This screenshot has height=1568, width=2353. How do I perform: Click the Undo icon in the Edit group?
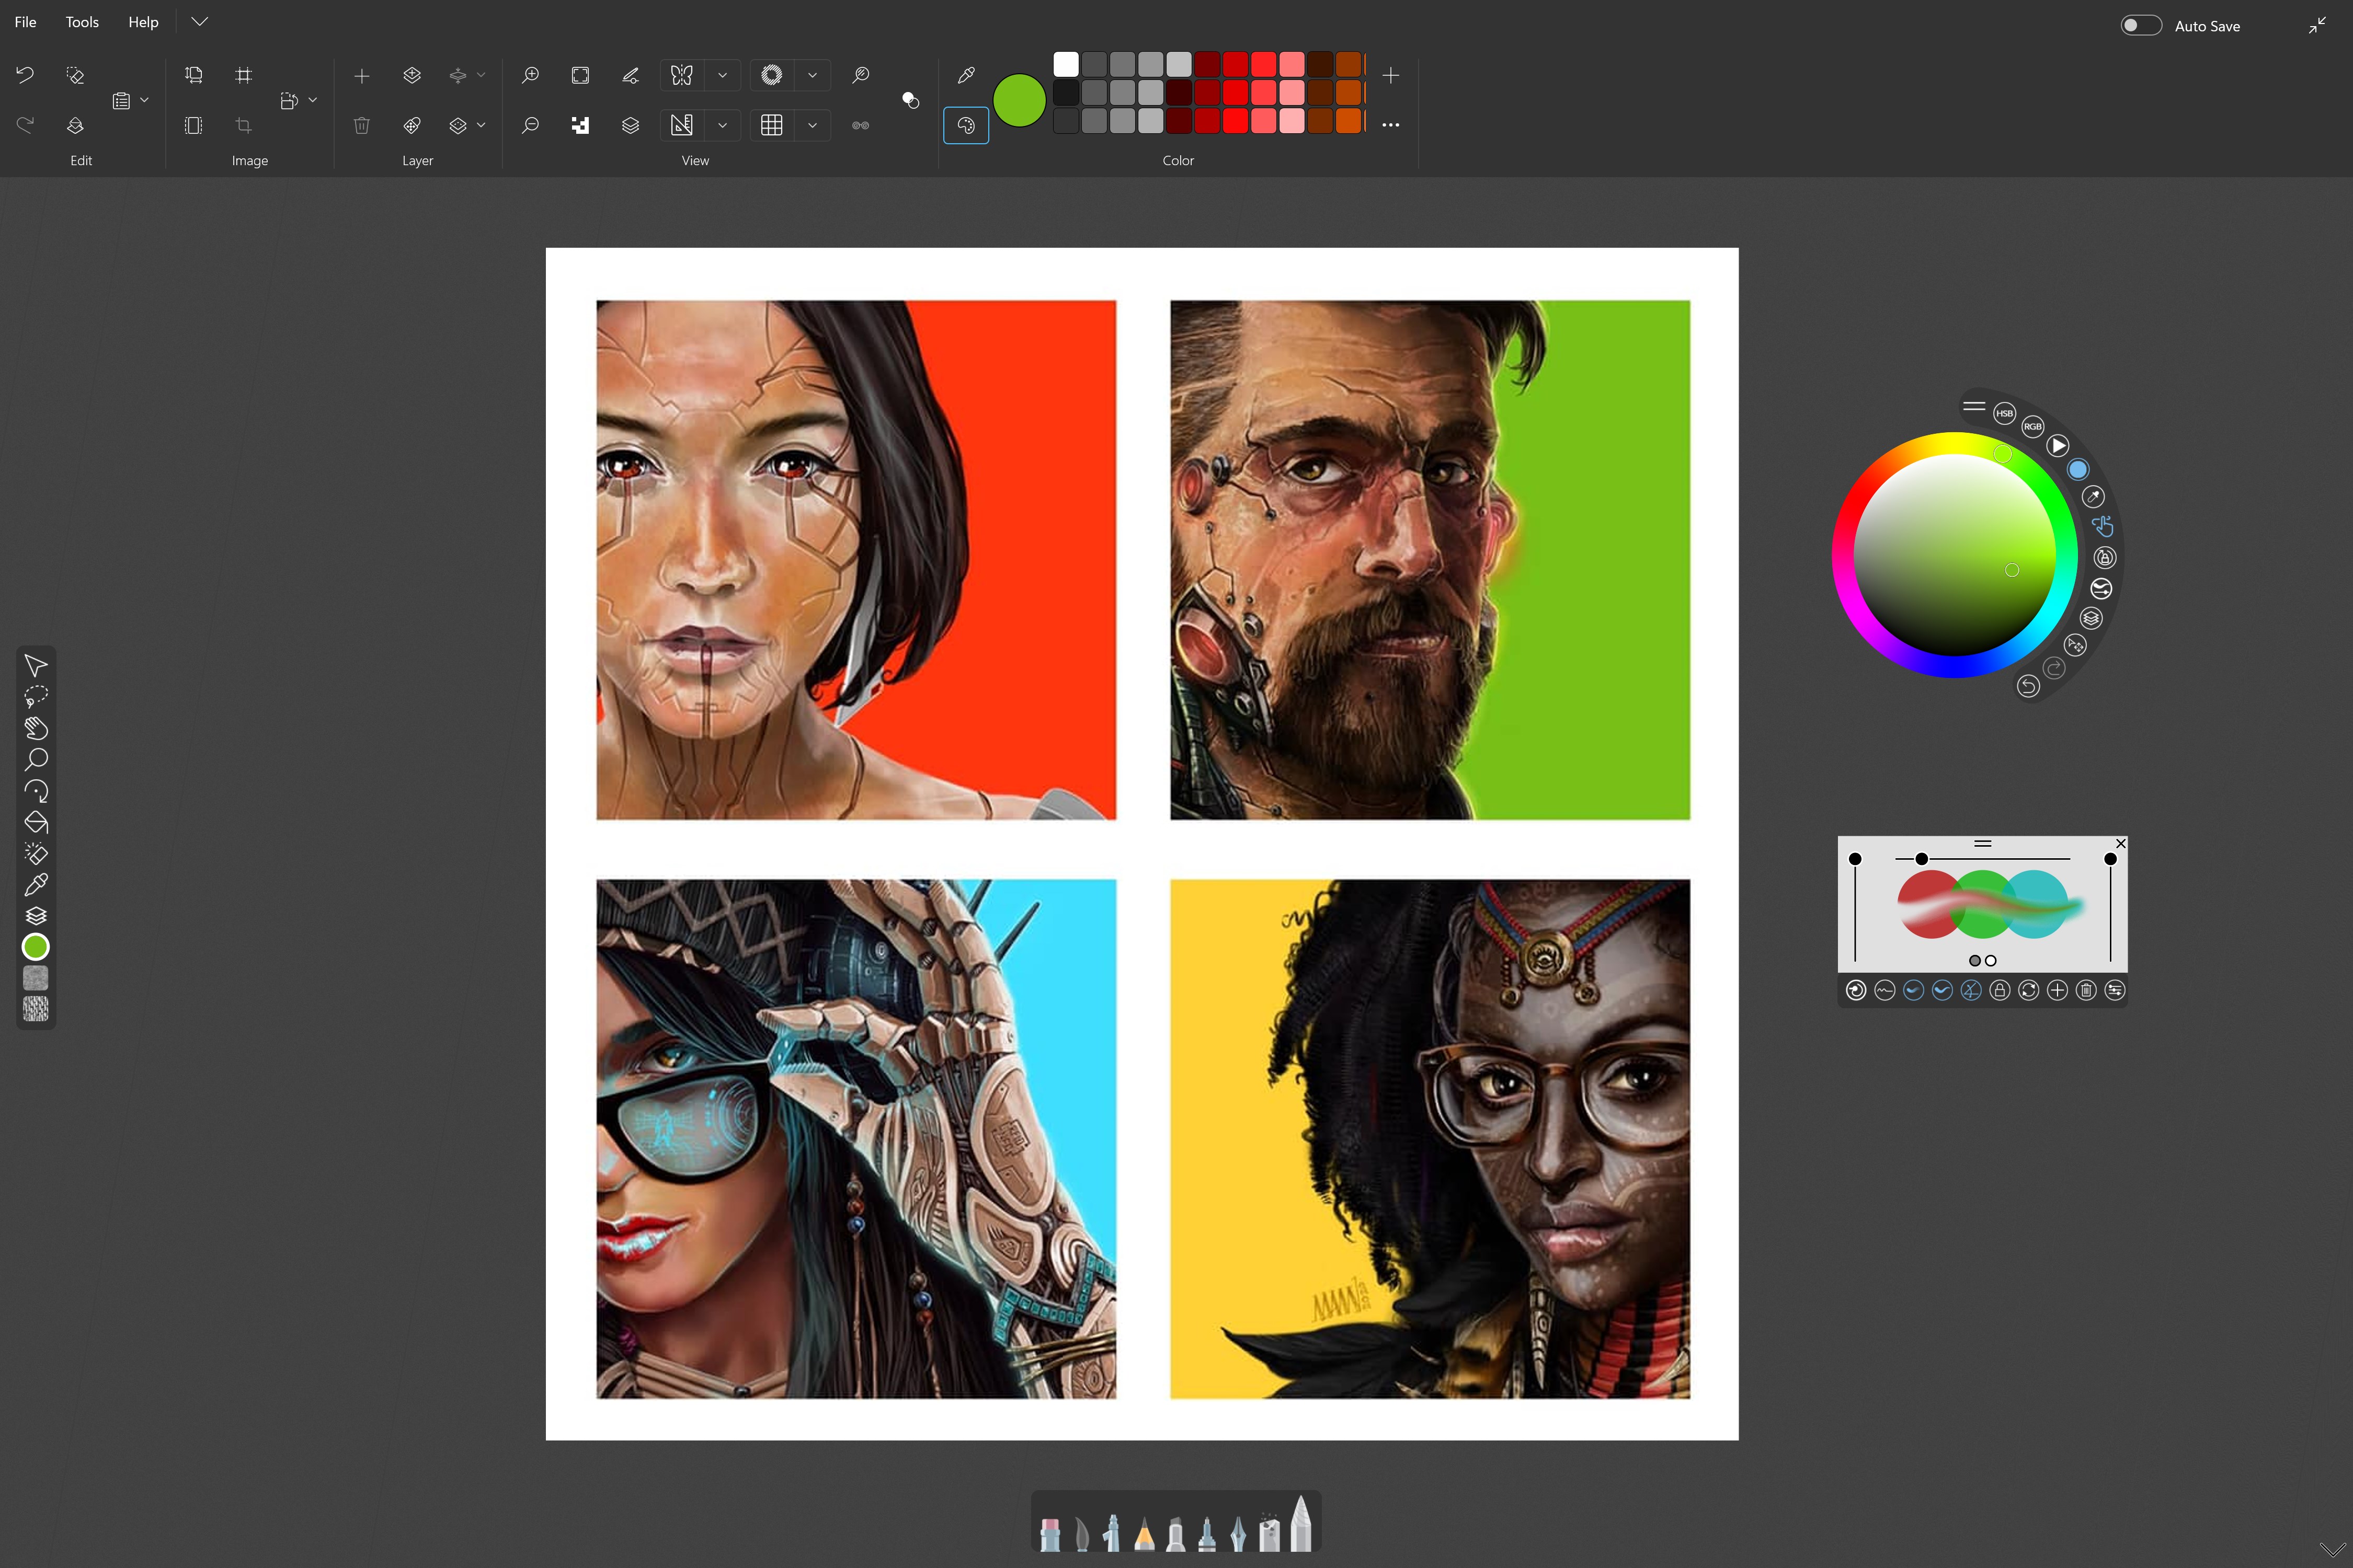click(24, 75)
